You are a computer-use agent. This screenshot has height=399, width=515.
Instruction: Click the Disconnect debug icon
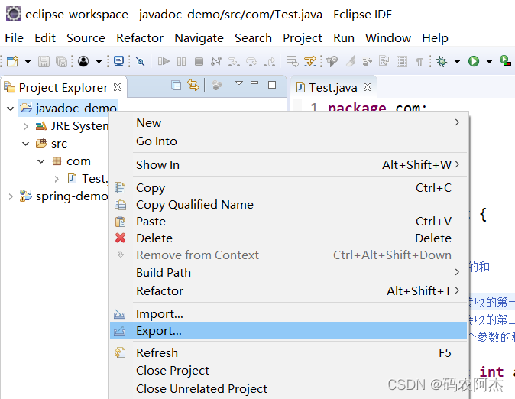[x=216, y=61]
